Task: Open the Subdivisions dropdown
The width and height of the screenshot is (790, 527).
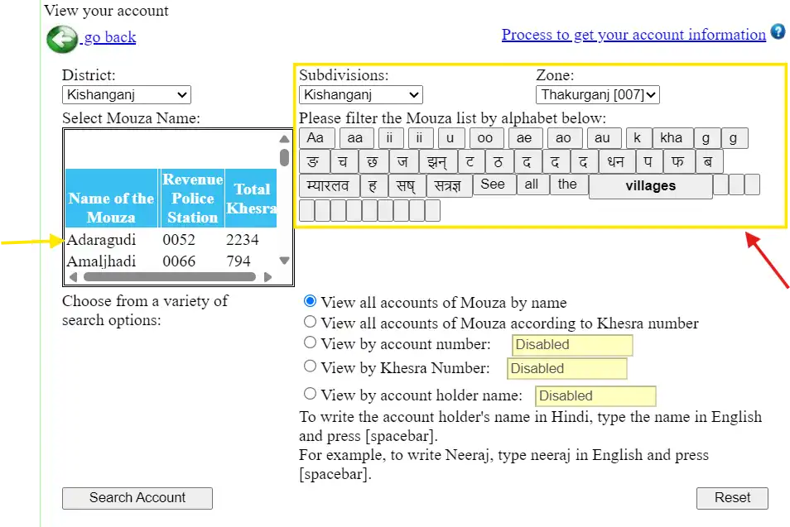Action: (361, 94)
